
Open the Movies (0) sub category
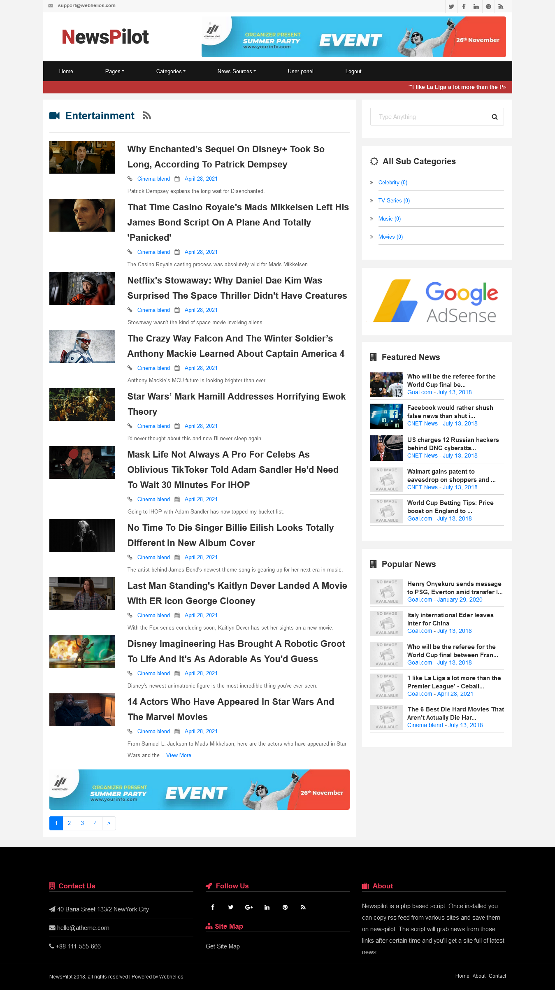coord(390,237)
